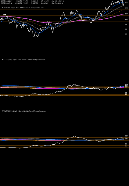Click the 36 price label on monthly axis
This screenshot has width=129, height=186.
click(126, 146)
